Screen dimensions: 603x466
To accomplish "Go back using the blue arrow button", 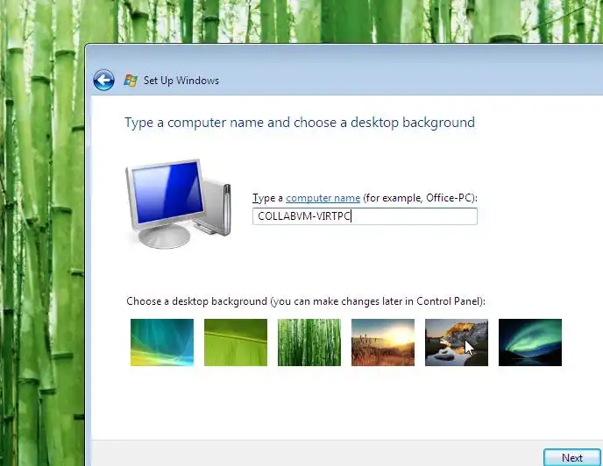I will pos(103,80).
